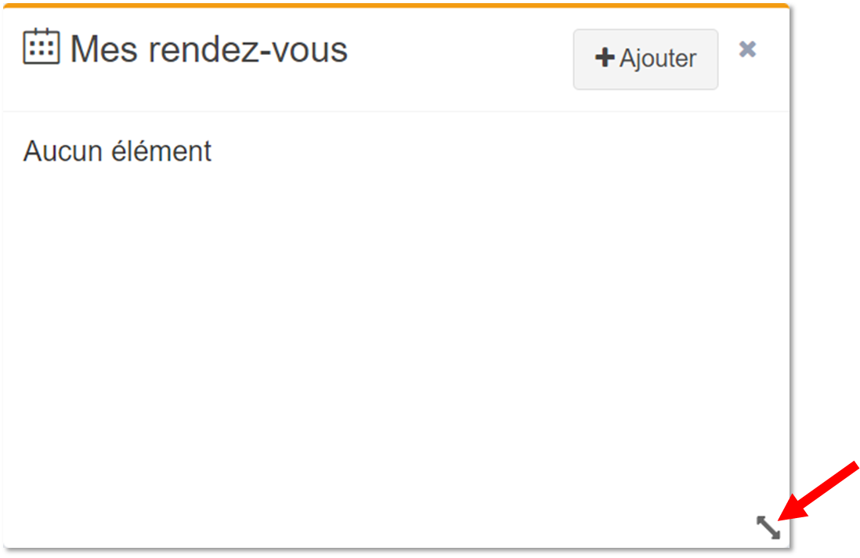Screen dimensions: 860x558
Task: Click header space between title and Ajouter
Action: point(461,60)
